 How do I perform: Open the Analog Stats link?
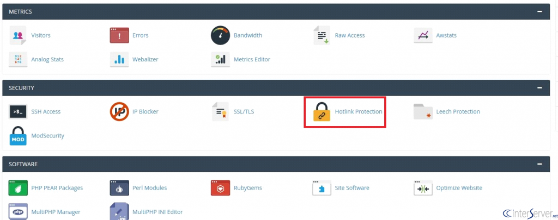pyautogui.click(x=47, y=60)
